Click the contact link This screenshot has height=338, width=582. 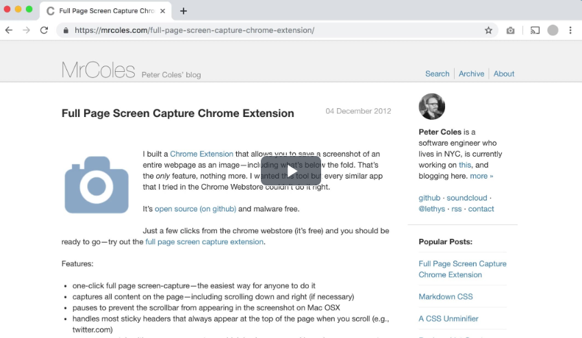coord(481,209)
